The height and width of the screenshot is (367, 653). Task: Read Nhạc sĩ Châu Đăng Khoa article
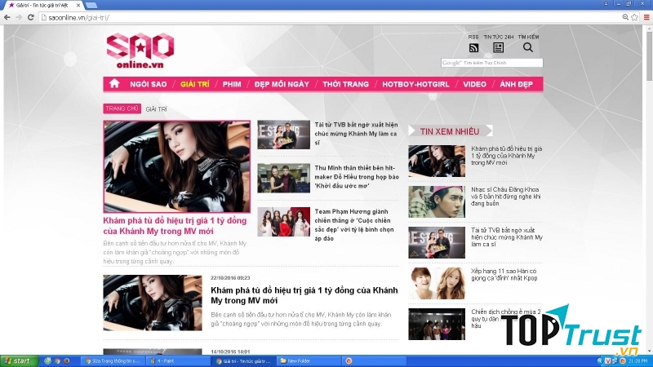tap(506, 197)
